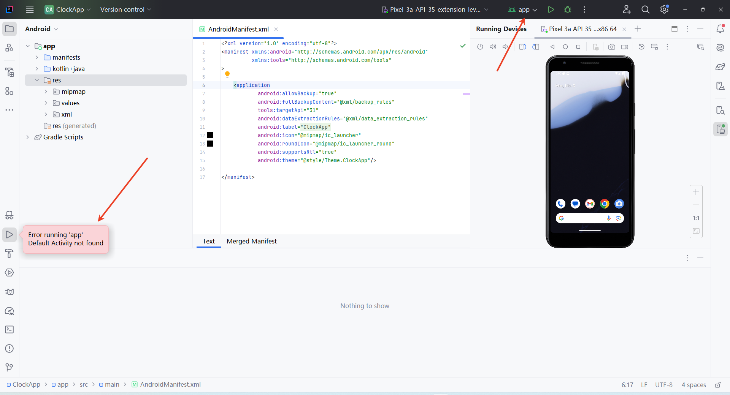Open the Structure sidebar icon
Image resolution: width=730 pixels, height=395 pixels.
point(10,91)
